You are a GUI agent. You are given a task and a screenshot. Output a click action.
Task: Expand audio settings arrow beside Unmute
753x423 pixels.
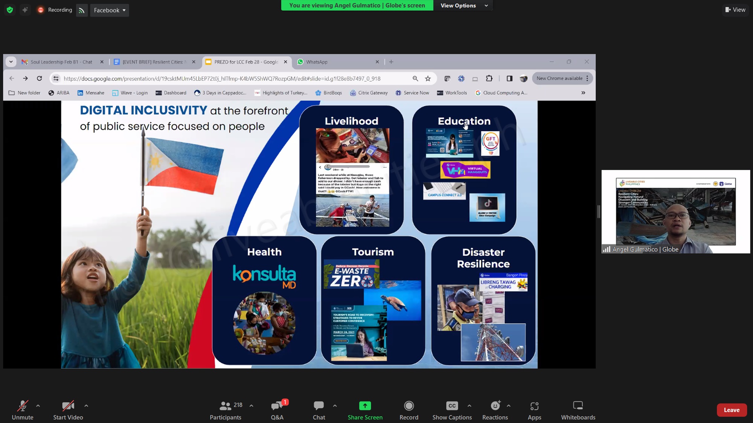[x=38, y=406]
